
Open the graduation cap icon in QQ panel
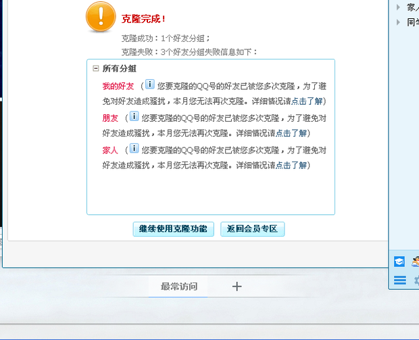pos(399,262)
